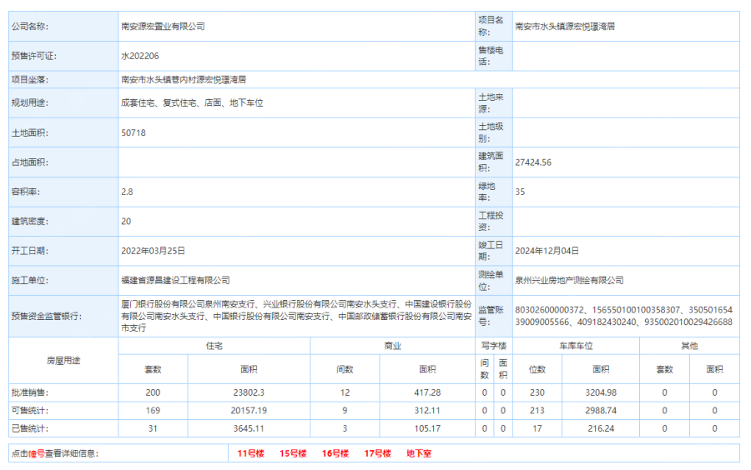This screenshot has width=751, height=470.
Task: Click available residential units value 169
Action: click(x=153, y=411)
